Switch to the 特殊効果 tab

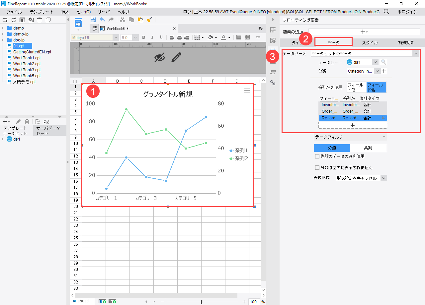pos(406,42)
